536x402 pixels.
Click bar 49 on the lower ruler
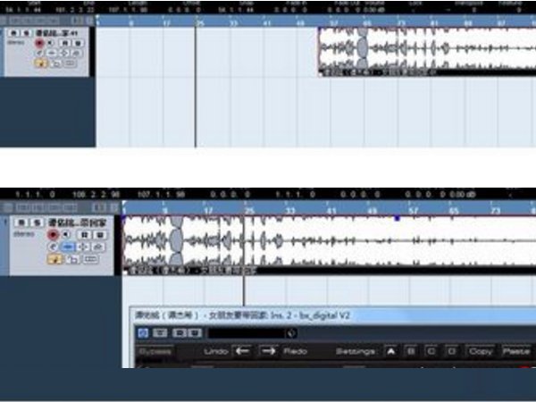[372, 211]
